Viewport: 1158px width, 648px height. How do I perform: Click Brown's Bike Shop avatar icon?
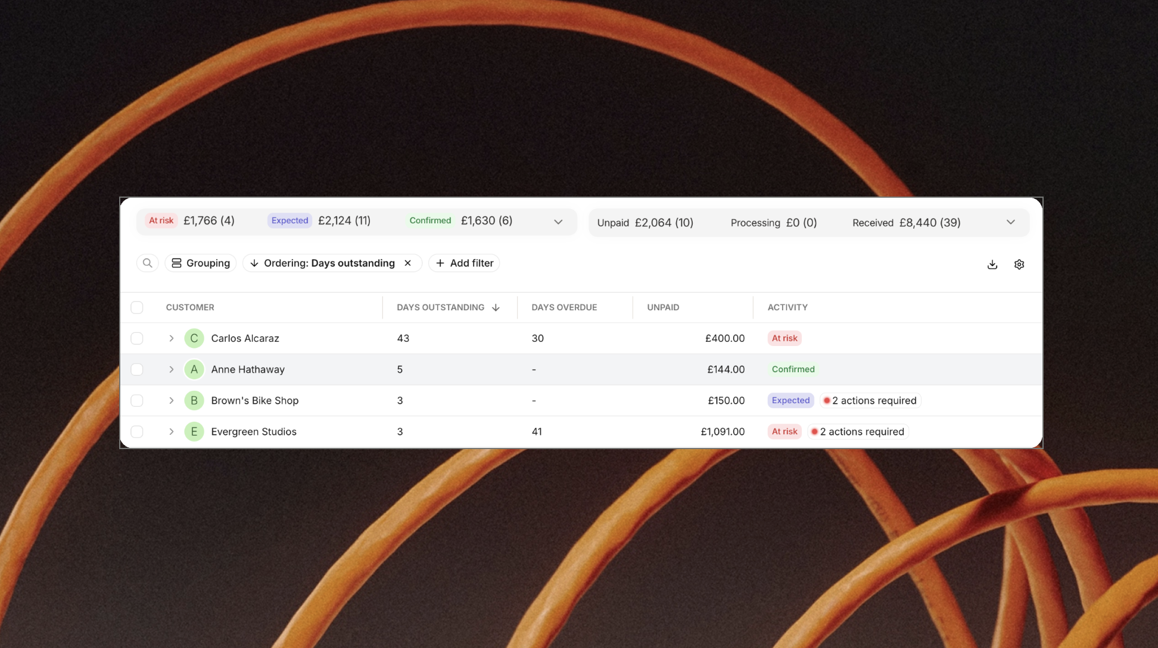click(194, 401)
